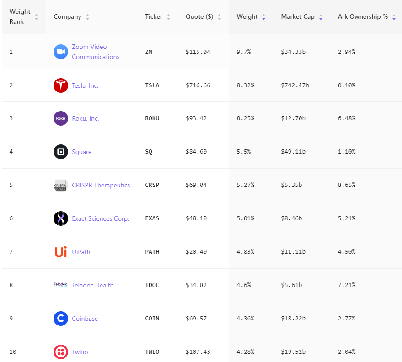
Task: Select the CRSP ticker cell
Action: click(x=152, y=185)
